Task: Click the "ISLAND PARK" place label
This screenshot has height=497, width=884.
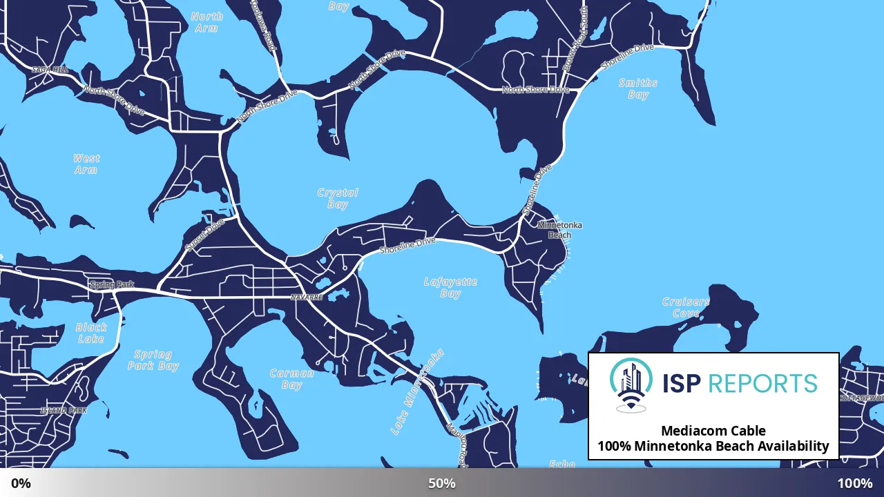Action: [64, 411]
